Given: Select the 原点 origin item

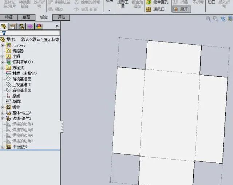Looking at the screenshot, I should (x=16, y=96).
